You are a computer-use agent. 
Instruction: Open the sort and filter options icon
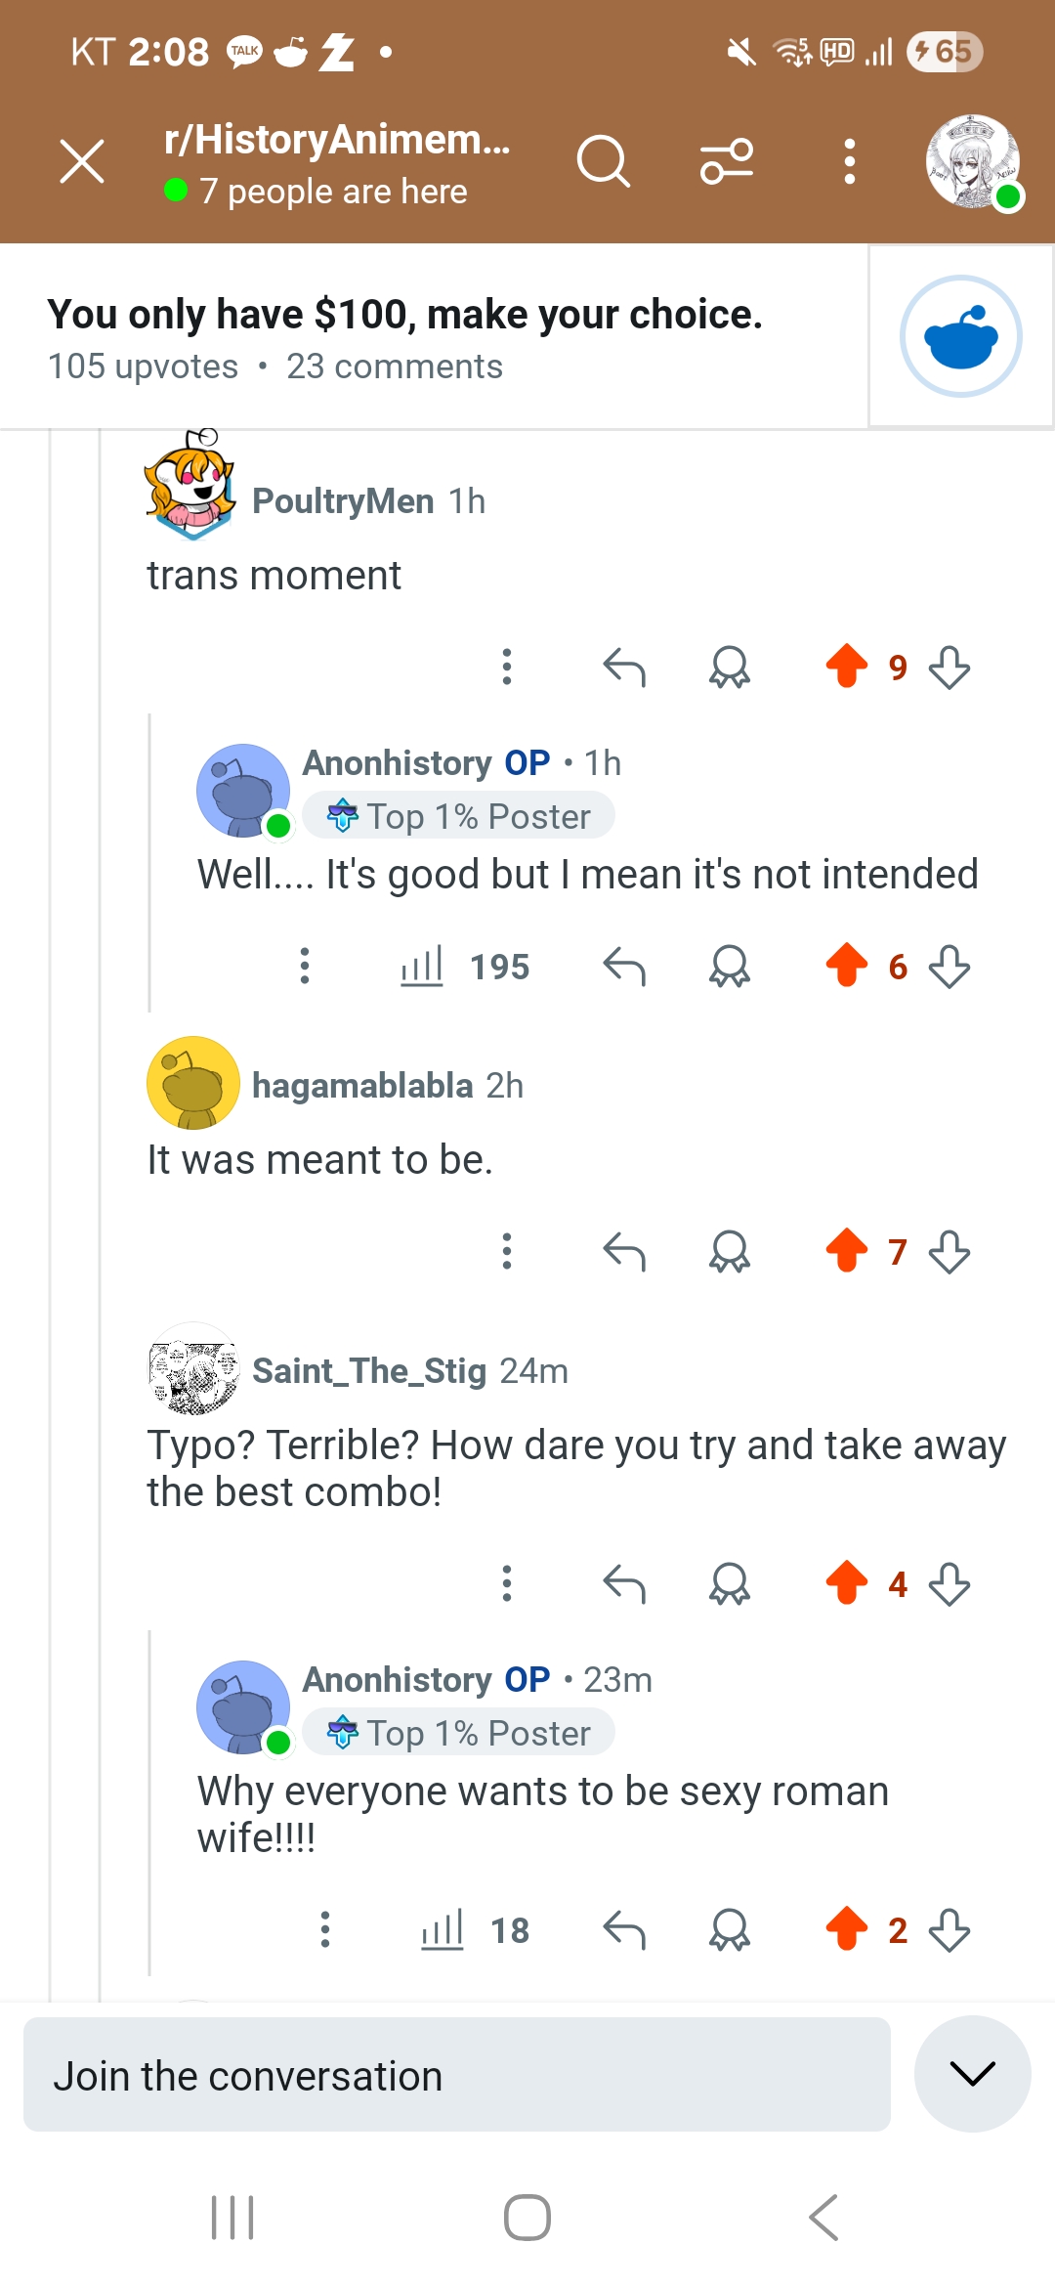pyautogui.click(x=727, y=161)
